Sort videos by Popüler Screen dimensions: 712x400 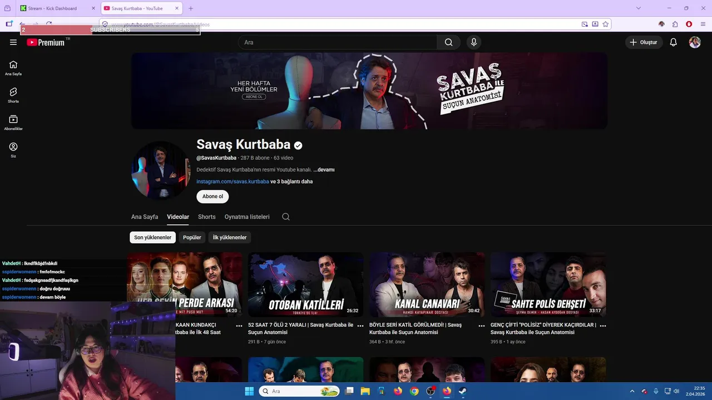pyautogui.click(x=192, y=237)
